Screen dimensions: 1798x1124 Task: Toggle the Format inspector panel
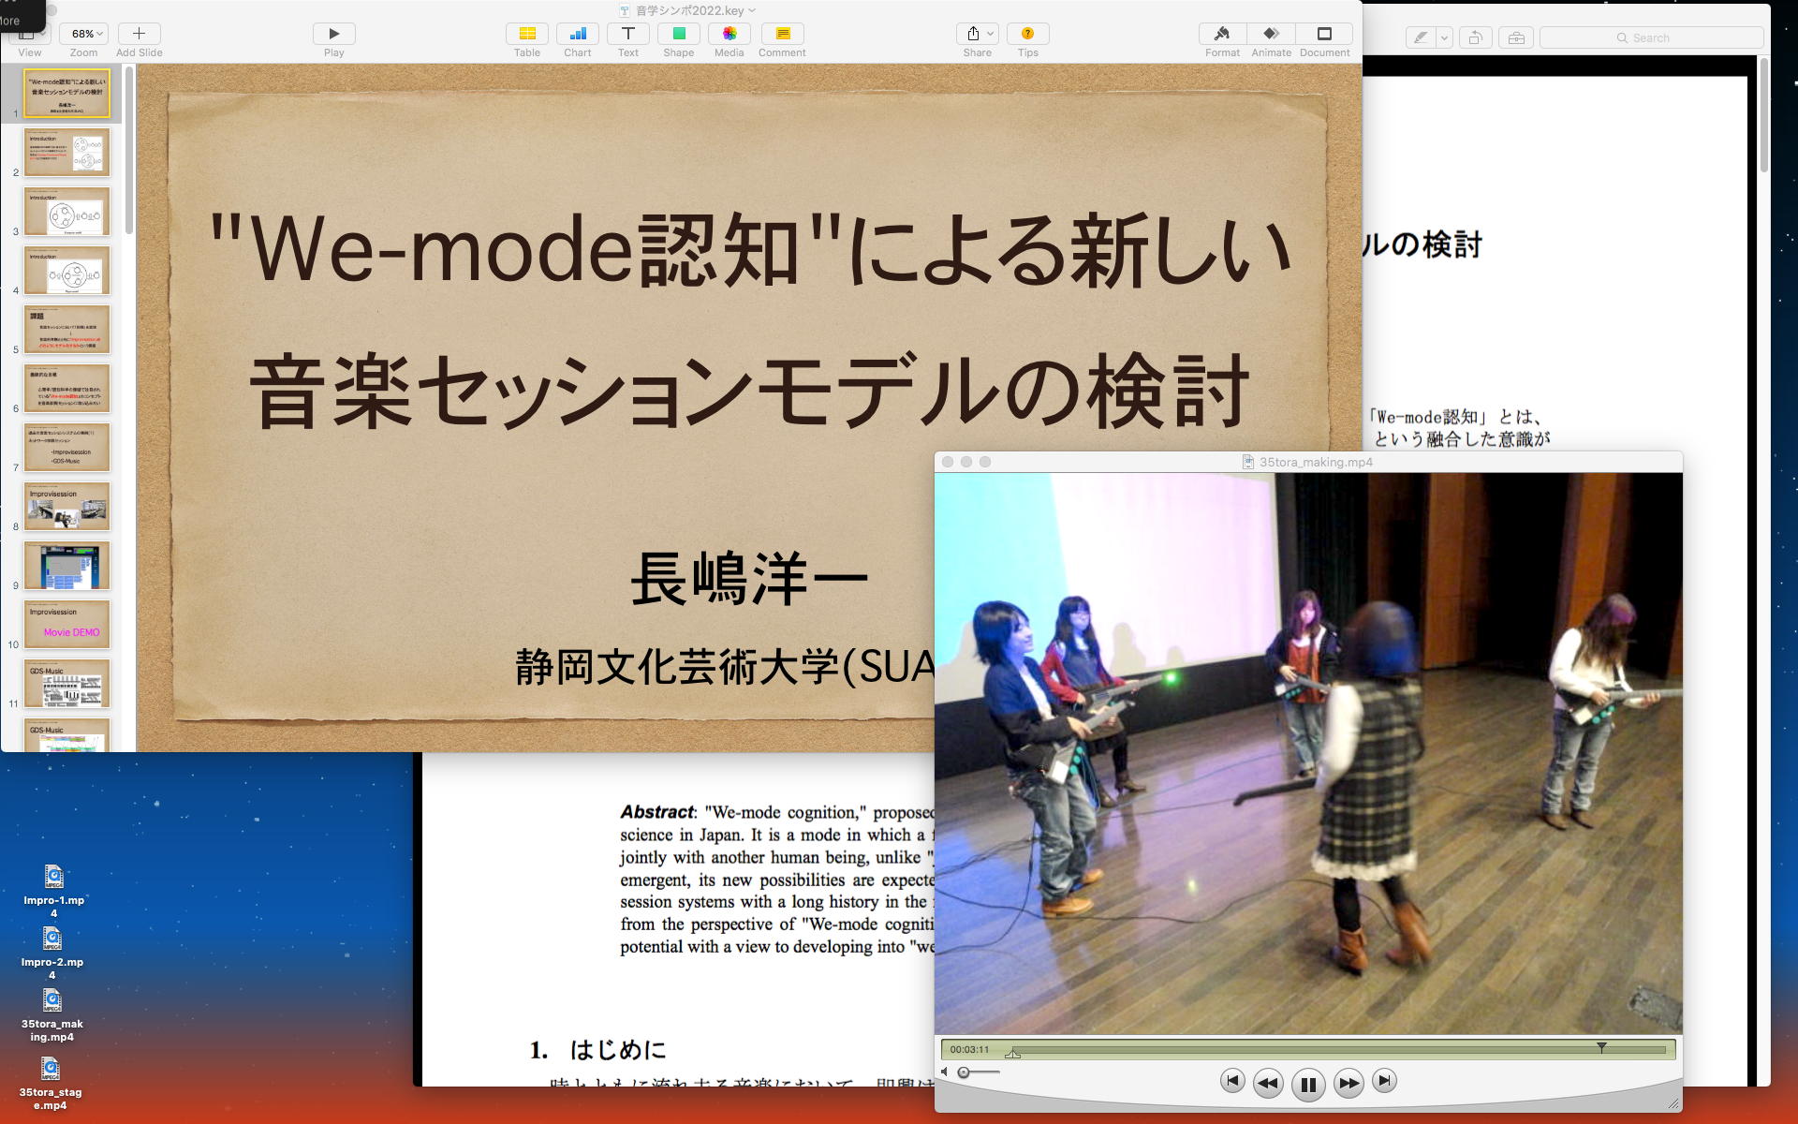tap(1221, 35)
